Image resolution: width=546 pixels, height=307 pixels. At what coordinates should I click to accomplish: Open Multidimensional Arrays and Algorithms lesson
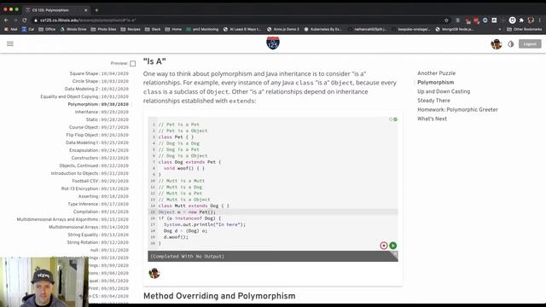tap(73, 219)
